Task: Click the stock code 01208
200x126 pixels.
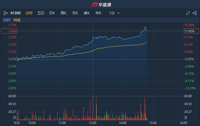Action: coord(16,13)
